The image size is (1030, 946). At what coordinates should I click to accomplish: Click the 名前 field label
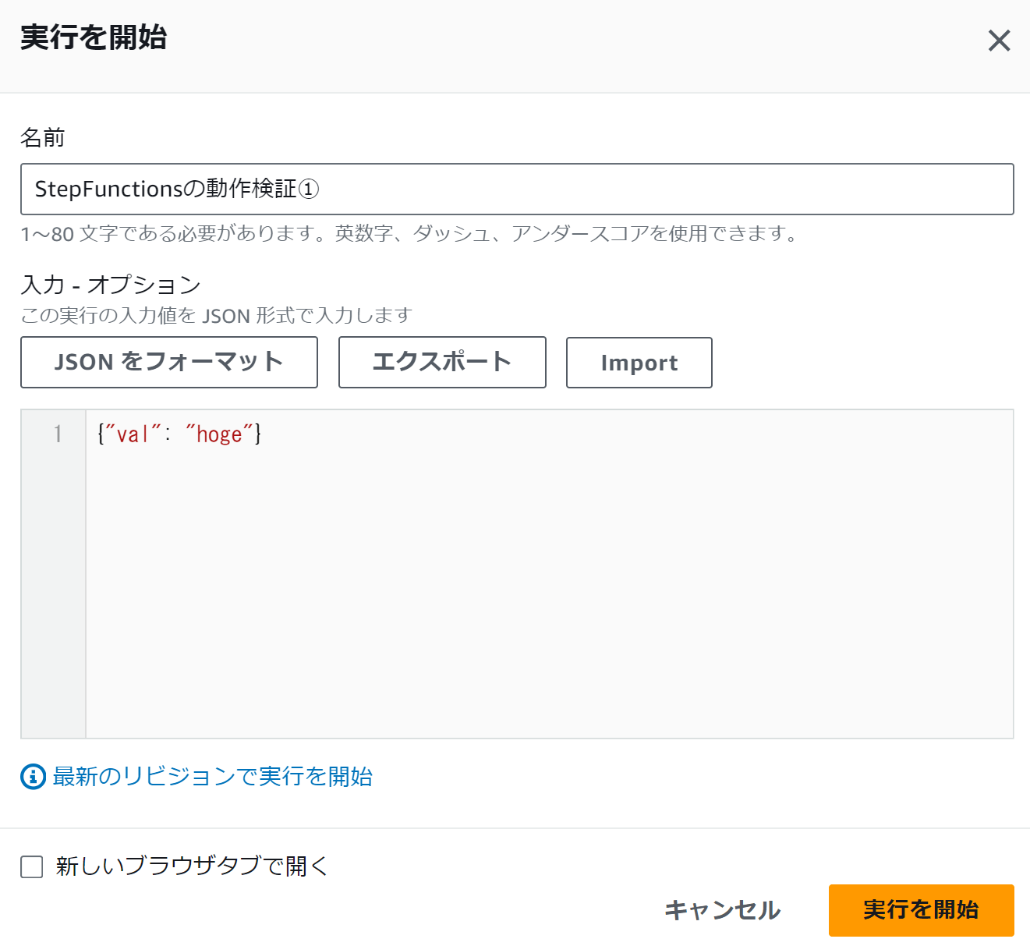43,138
